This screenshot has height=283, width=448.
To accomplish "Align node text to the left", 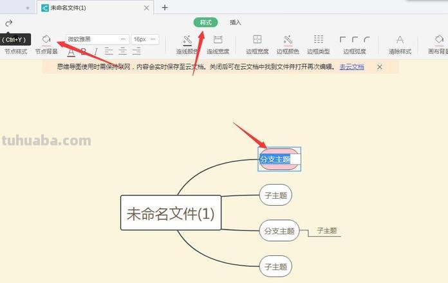I will tap(109, 51).
